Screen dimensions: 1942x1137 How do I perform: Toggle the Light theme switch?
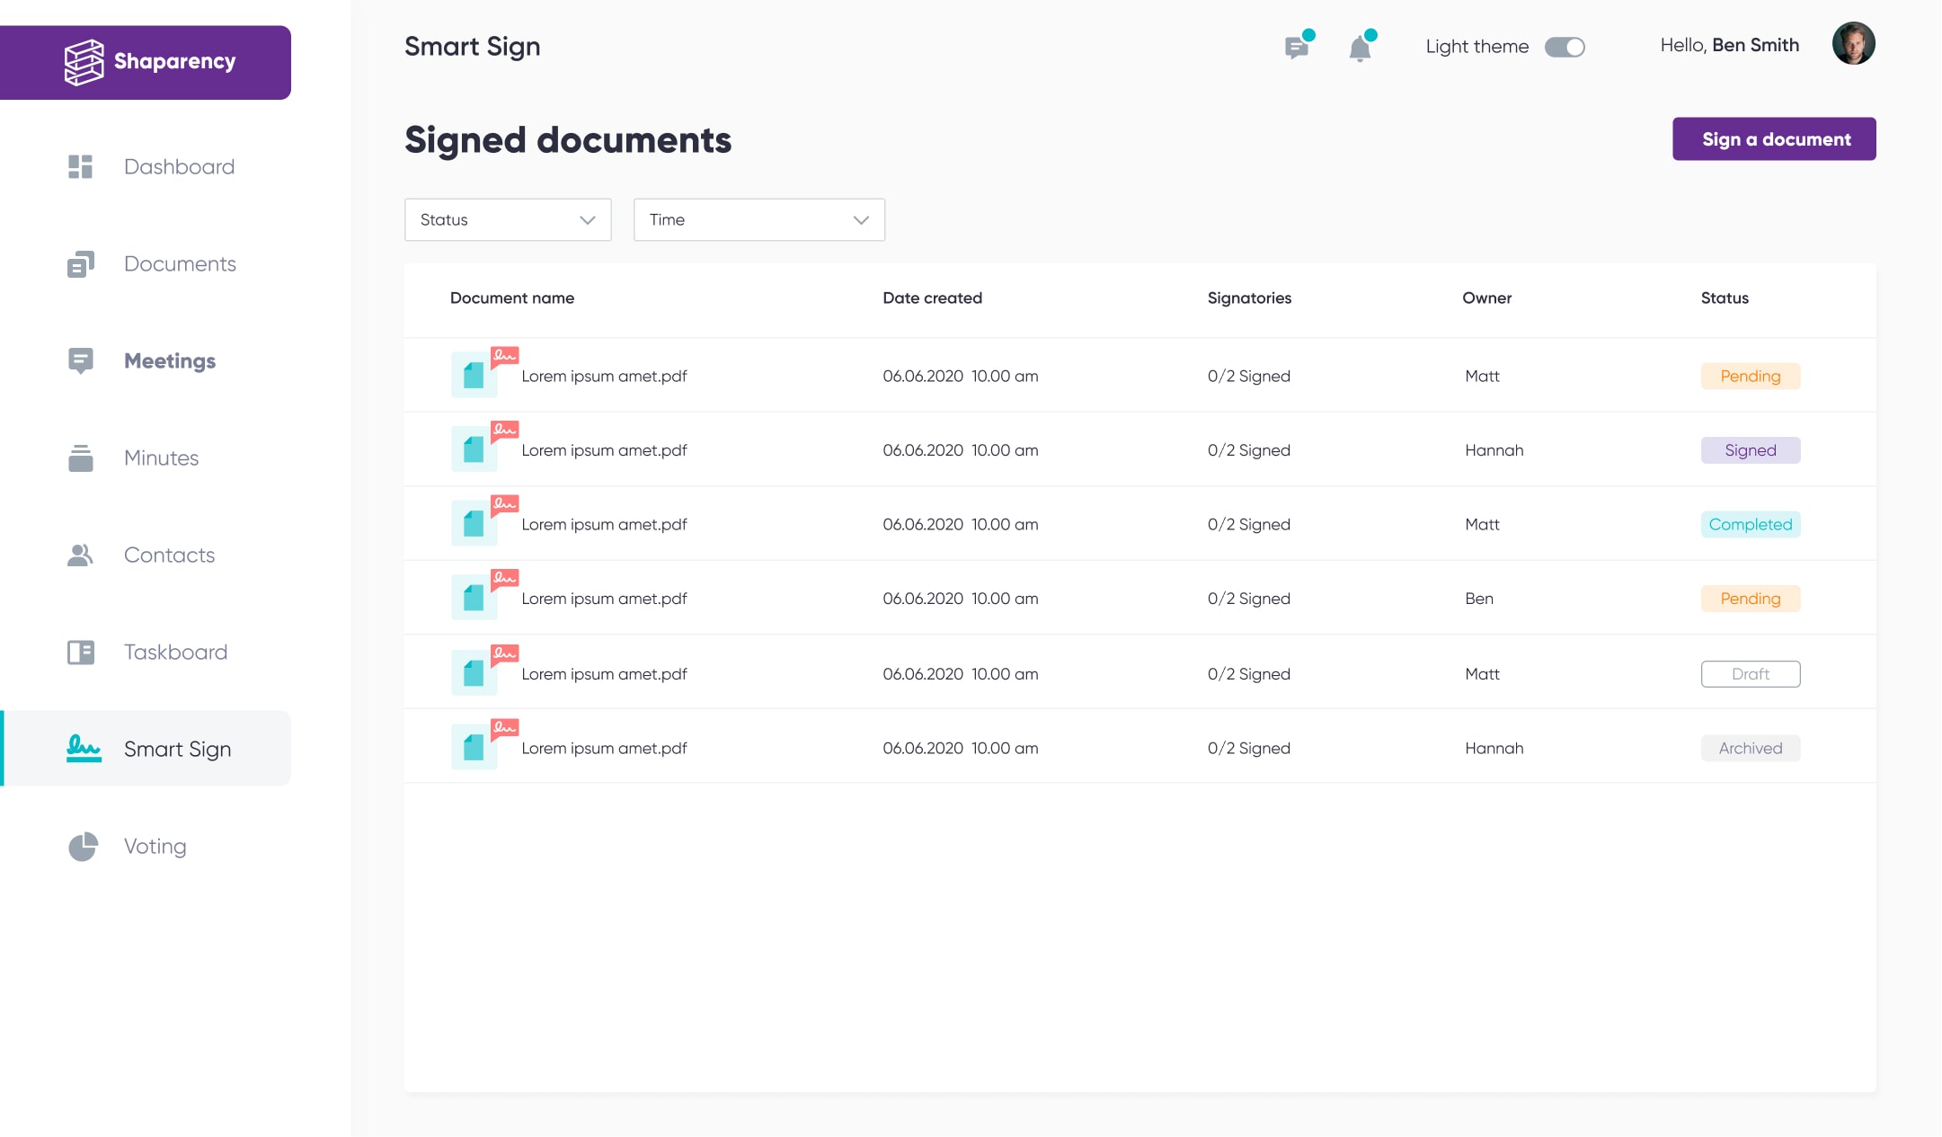1565,47
